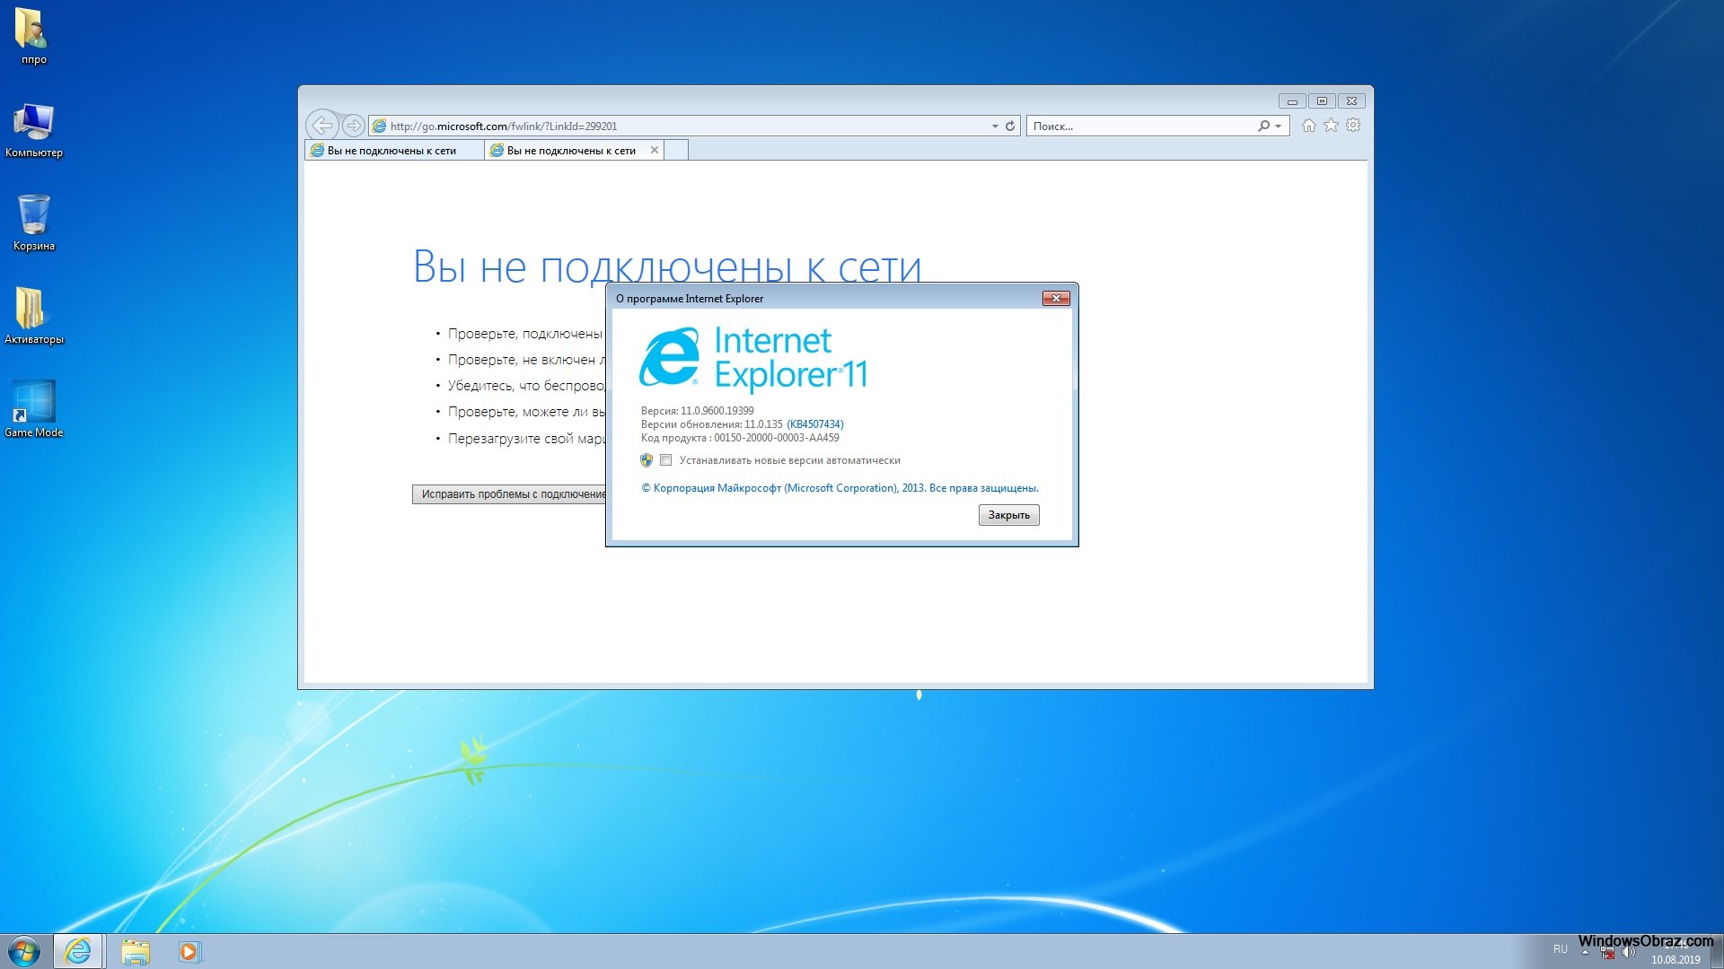This screenshot has height=969, width=1724.
Task: Open the volume speaker tray icon
Action: coord(1629,952)
